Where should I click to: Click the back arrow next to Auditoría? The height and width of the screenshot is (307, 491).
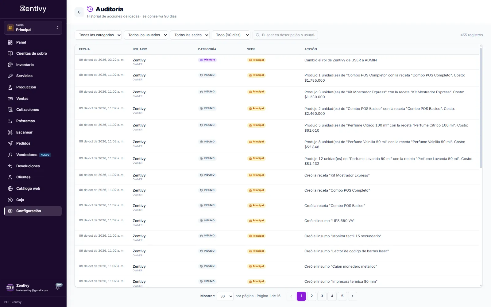(79, 12)
